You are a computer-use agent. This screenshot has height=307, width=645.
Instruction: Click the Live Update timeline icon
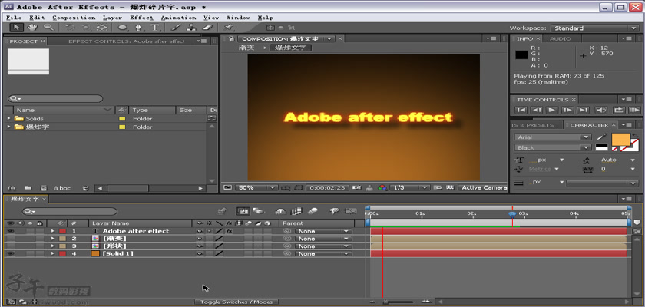[243, 211]
